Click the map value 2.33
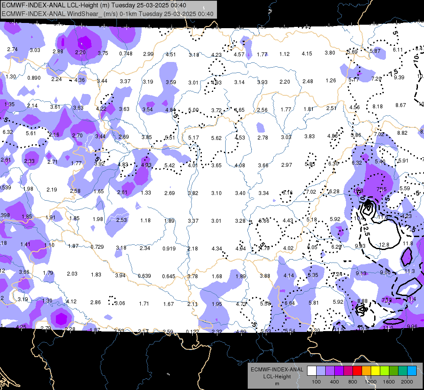The width and height of the screenshot is (424, 390). click(29, 161)
